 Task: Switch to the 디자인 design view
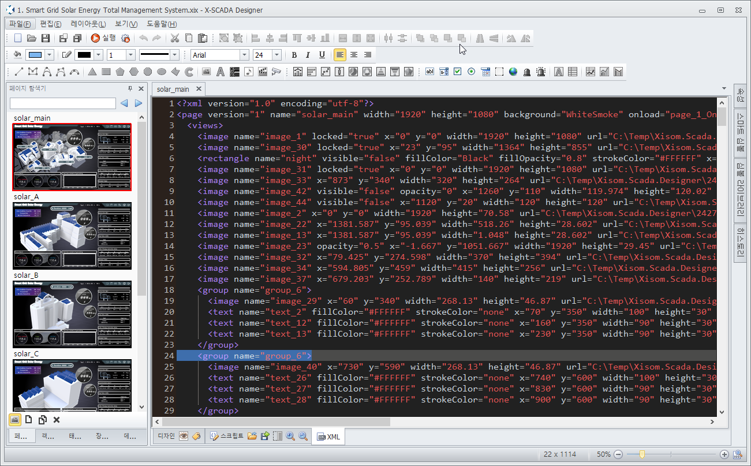[166, 437]
